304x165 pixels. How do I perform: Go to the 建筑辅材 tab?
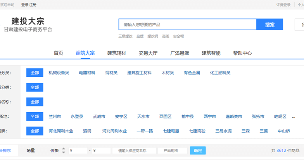pyautogui.click(x=117, y=53)
